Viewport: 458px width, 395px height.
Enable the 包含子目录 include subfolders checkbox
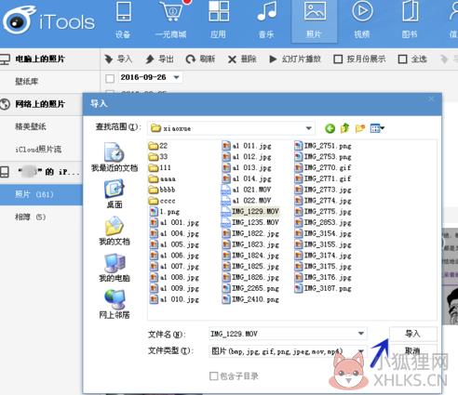[213, 376]
